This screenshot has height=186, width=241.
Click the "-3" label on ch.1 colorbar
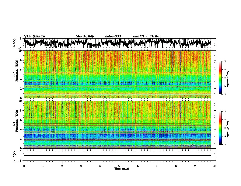point(225,61)
